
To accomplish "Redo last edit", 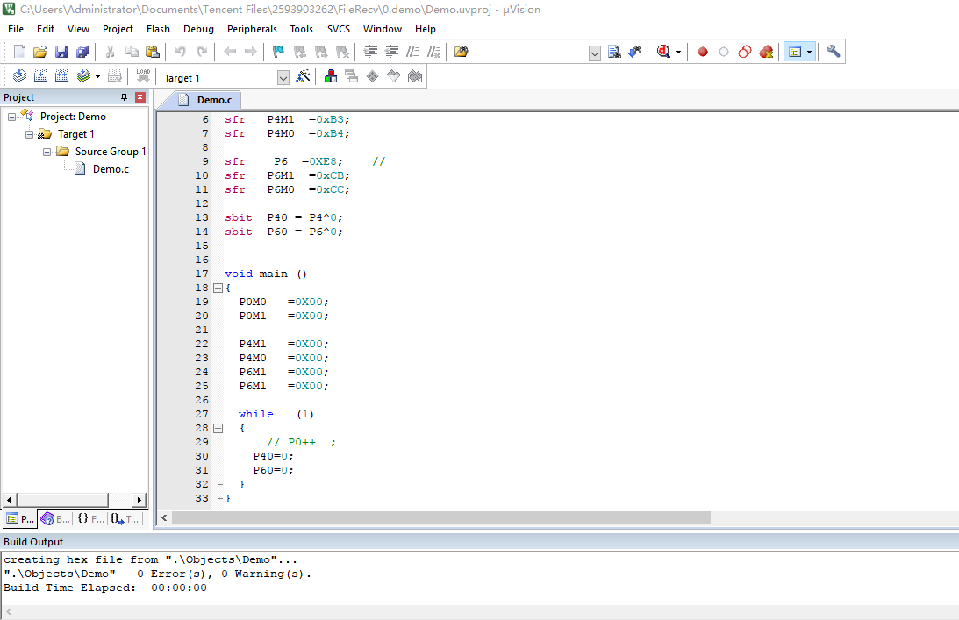I will click(202, 52).
